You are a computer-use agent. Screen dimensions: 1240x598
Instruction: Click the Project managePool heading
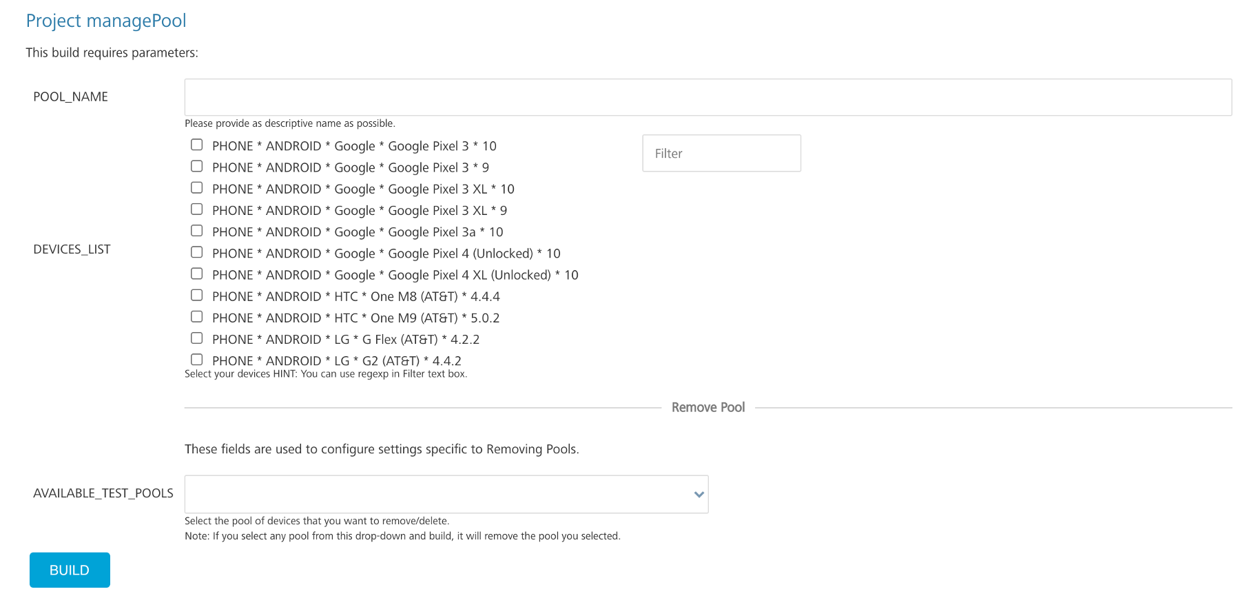coord(106,21)
